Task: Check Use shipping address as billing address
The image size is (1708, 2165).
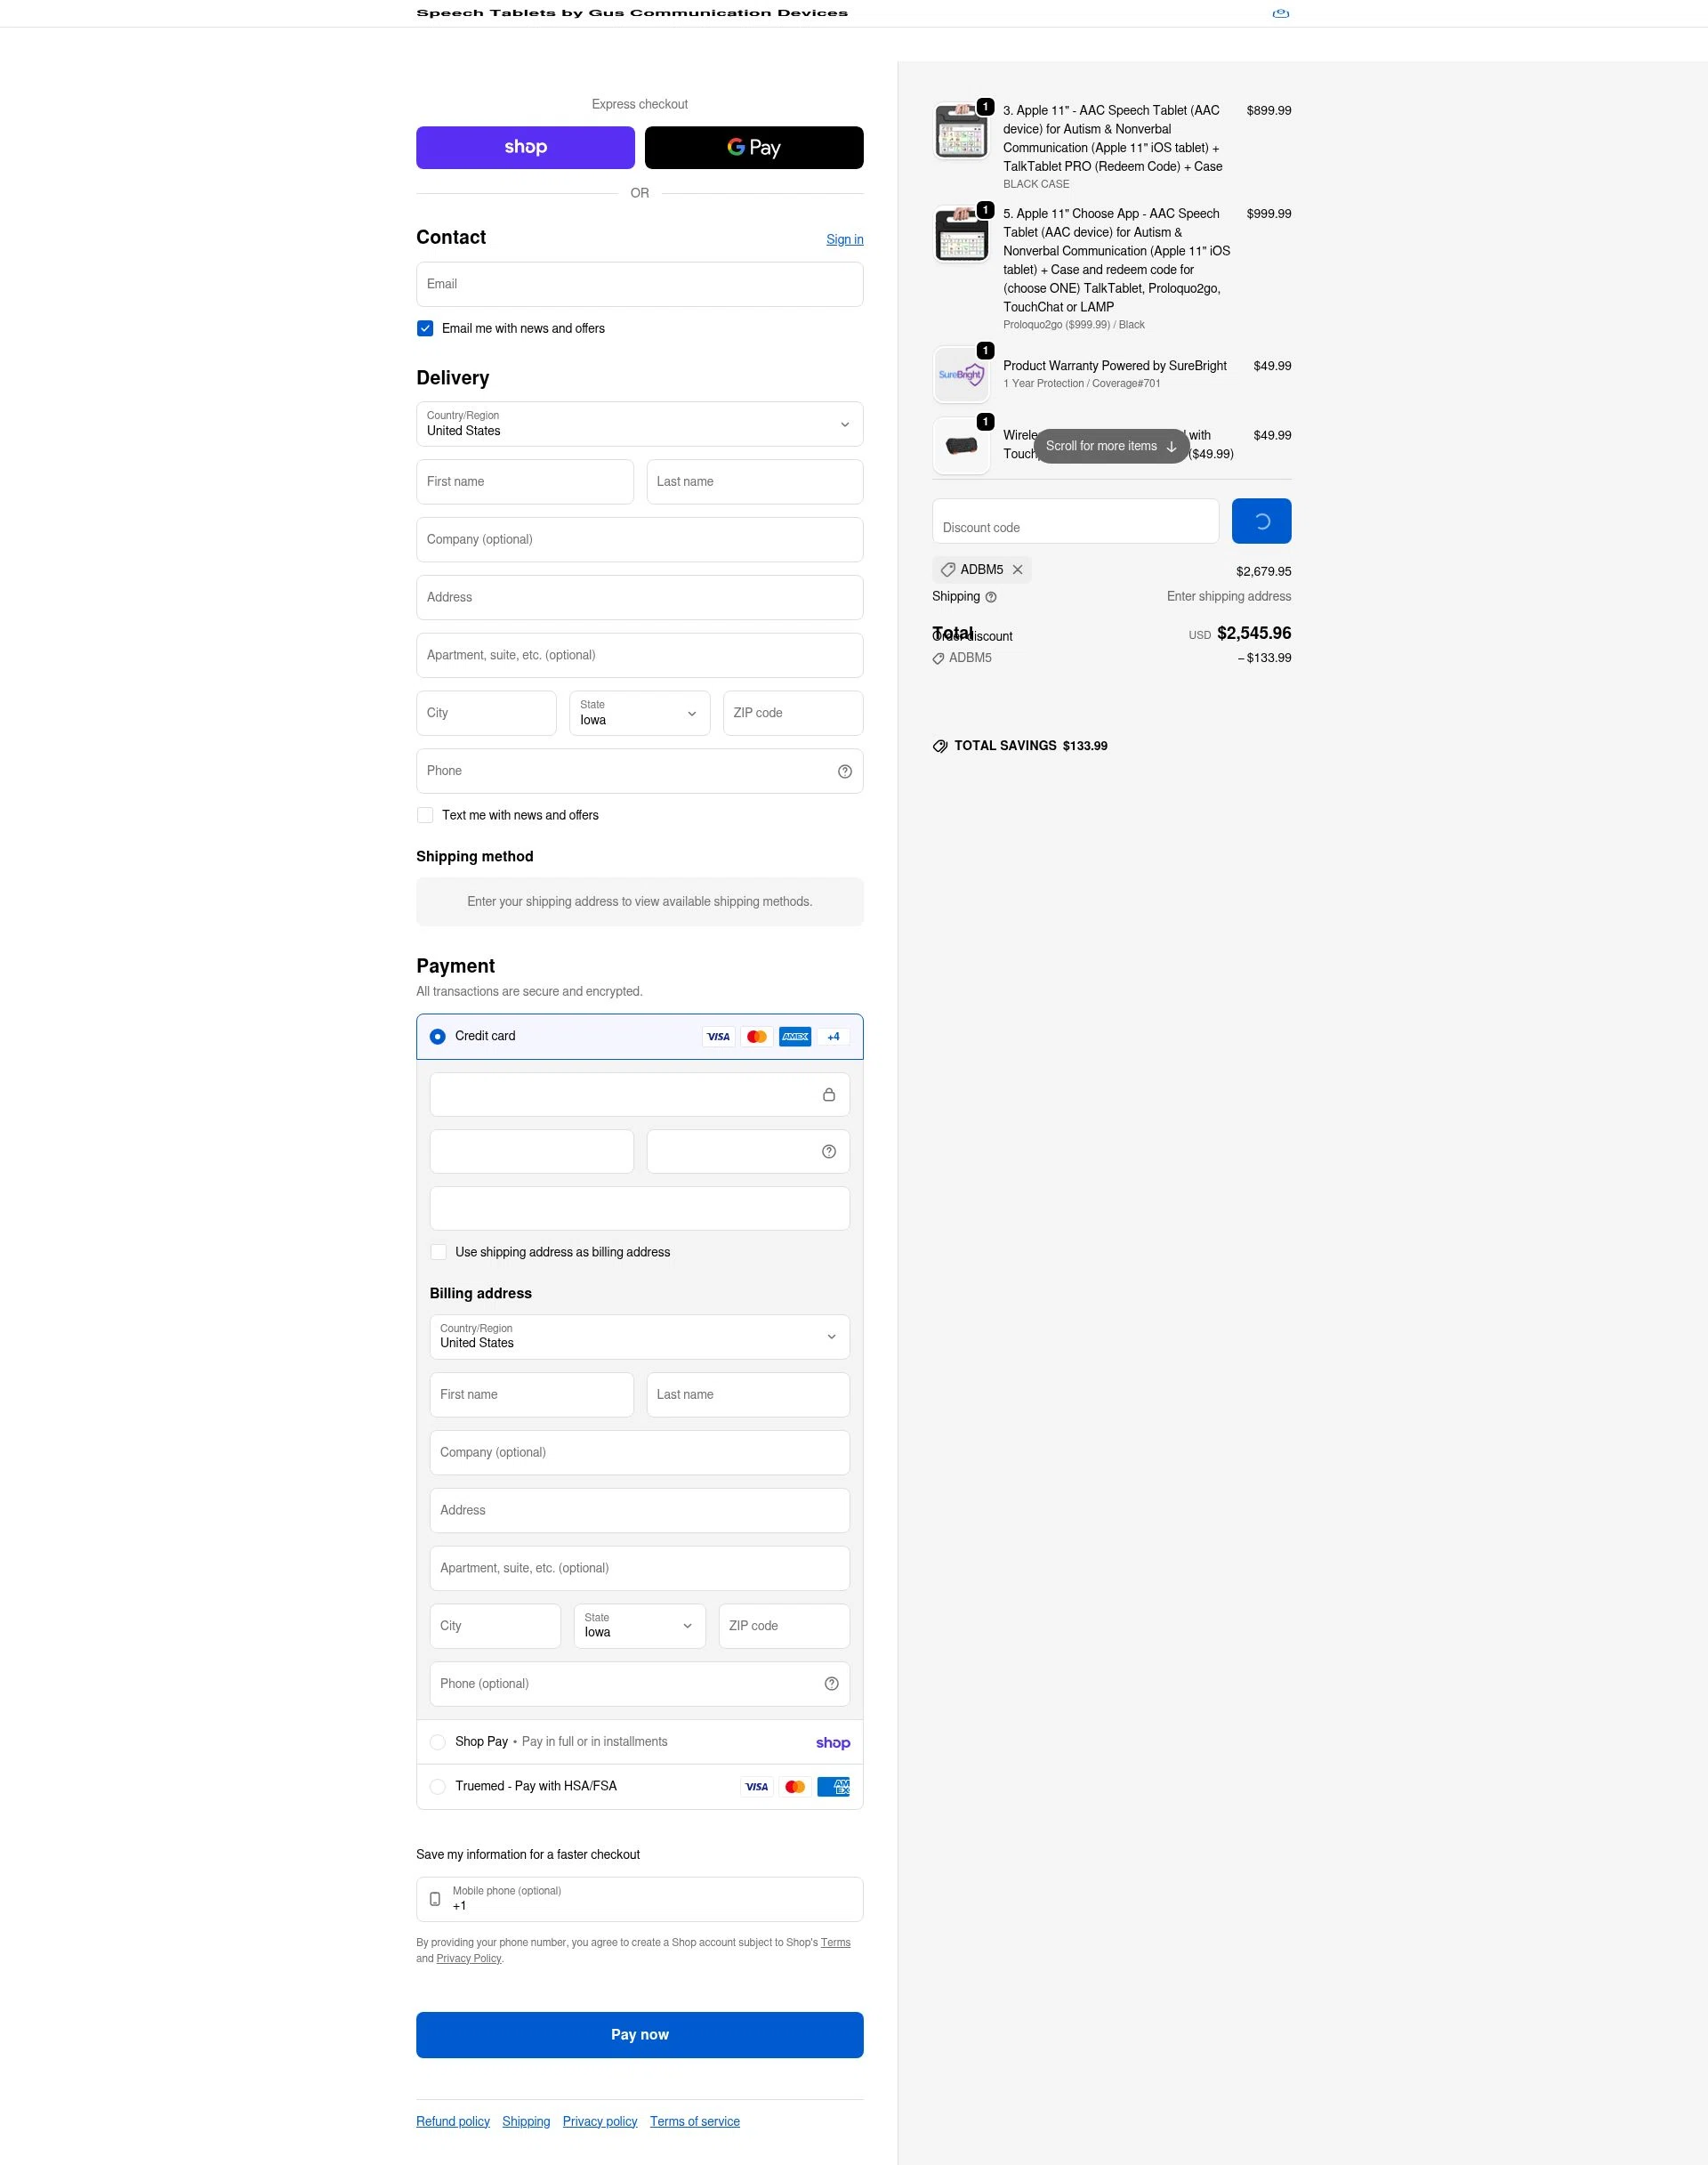Action: (x=438, y=1252)
